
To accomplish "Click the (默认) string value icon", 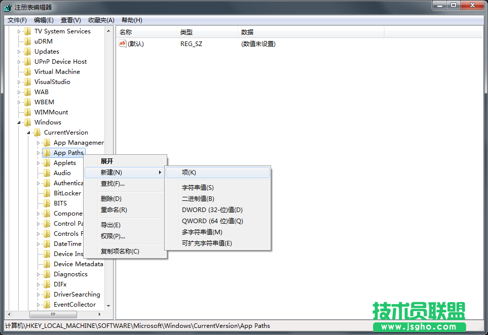I will 122,44.
